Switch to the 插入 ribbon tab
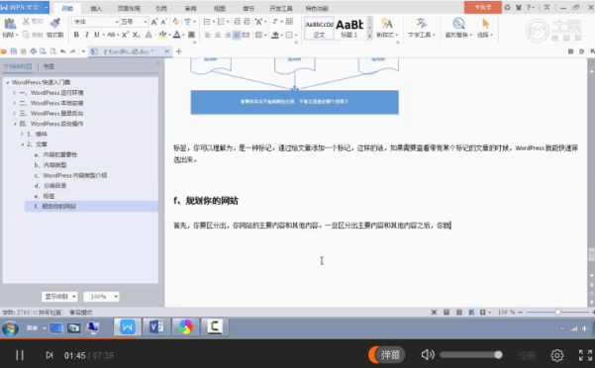 pos(96,8)
